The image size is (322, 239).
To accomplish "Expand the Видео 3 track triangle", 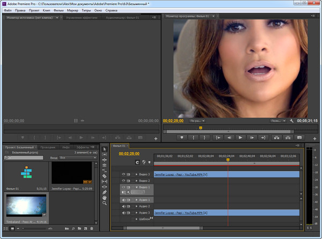I will tap(136, 174).
